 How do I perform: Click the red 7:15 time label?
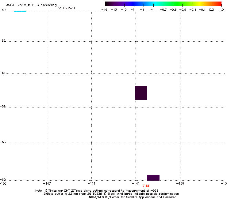click(146, 186)
